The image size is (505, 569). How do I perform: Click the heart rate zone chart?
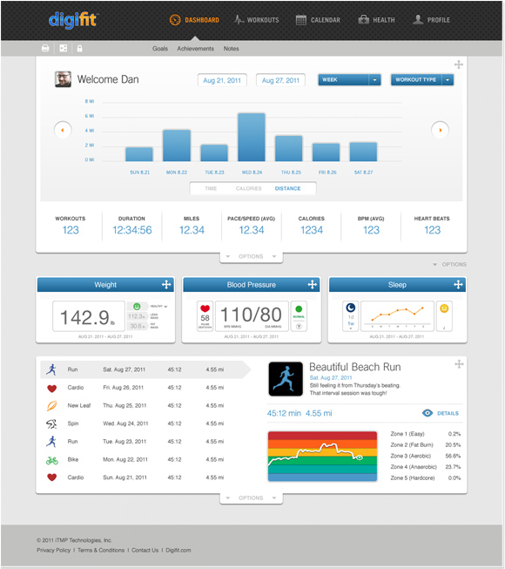tap(323, 457)
